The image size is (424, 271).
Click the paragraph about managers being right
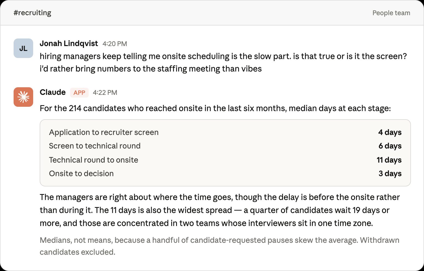220,210
